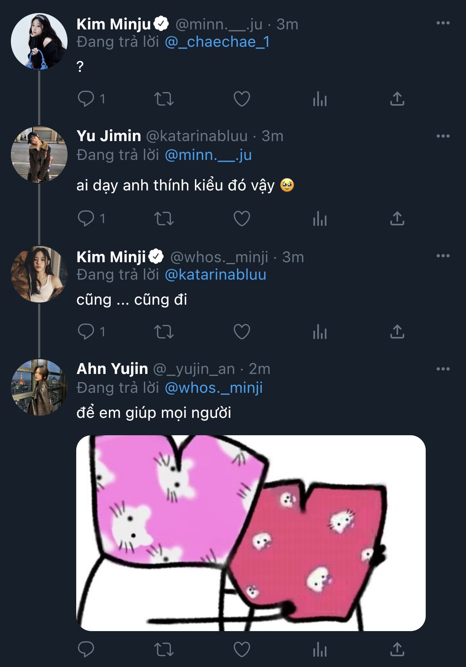The height and width of the screenshot is (667, 466).
Task: Open the Hello Kitty heart image
Action: coord(251,533)
